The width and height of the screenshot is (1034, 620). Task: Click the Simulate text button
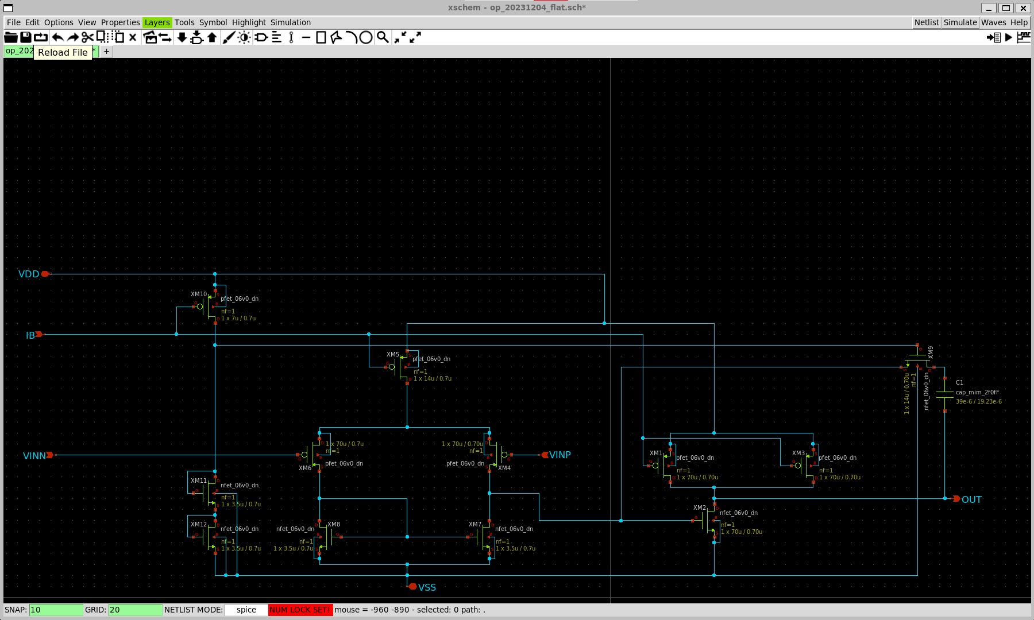pos(960,22)
